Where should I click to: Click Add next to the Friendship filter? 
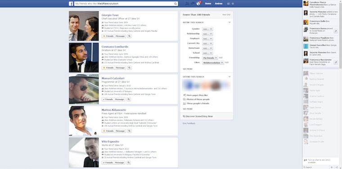click(x=220, y=58)
